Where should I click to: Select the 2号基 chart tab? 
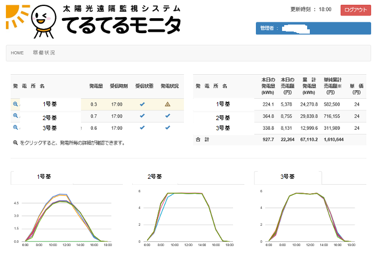155,177
